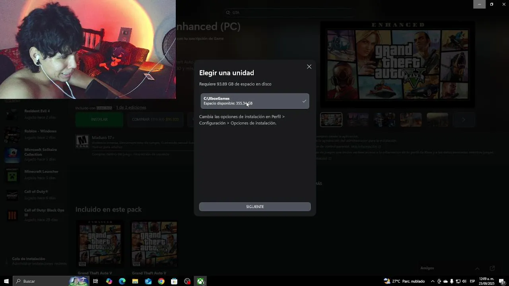Open OneDrive cloud tray icon

[x=445, y=281]
